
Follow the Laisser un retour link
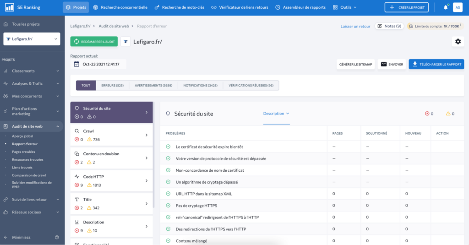355,26
